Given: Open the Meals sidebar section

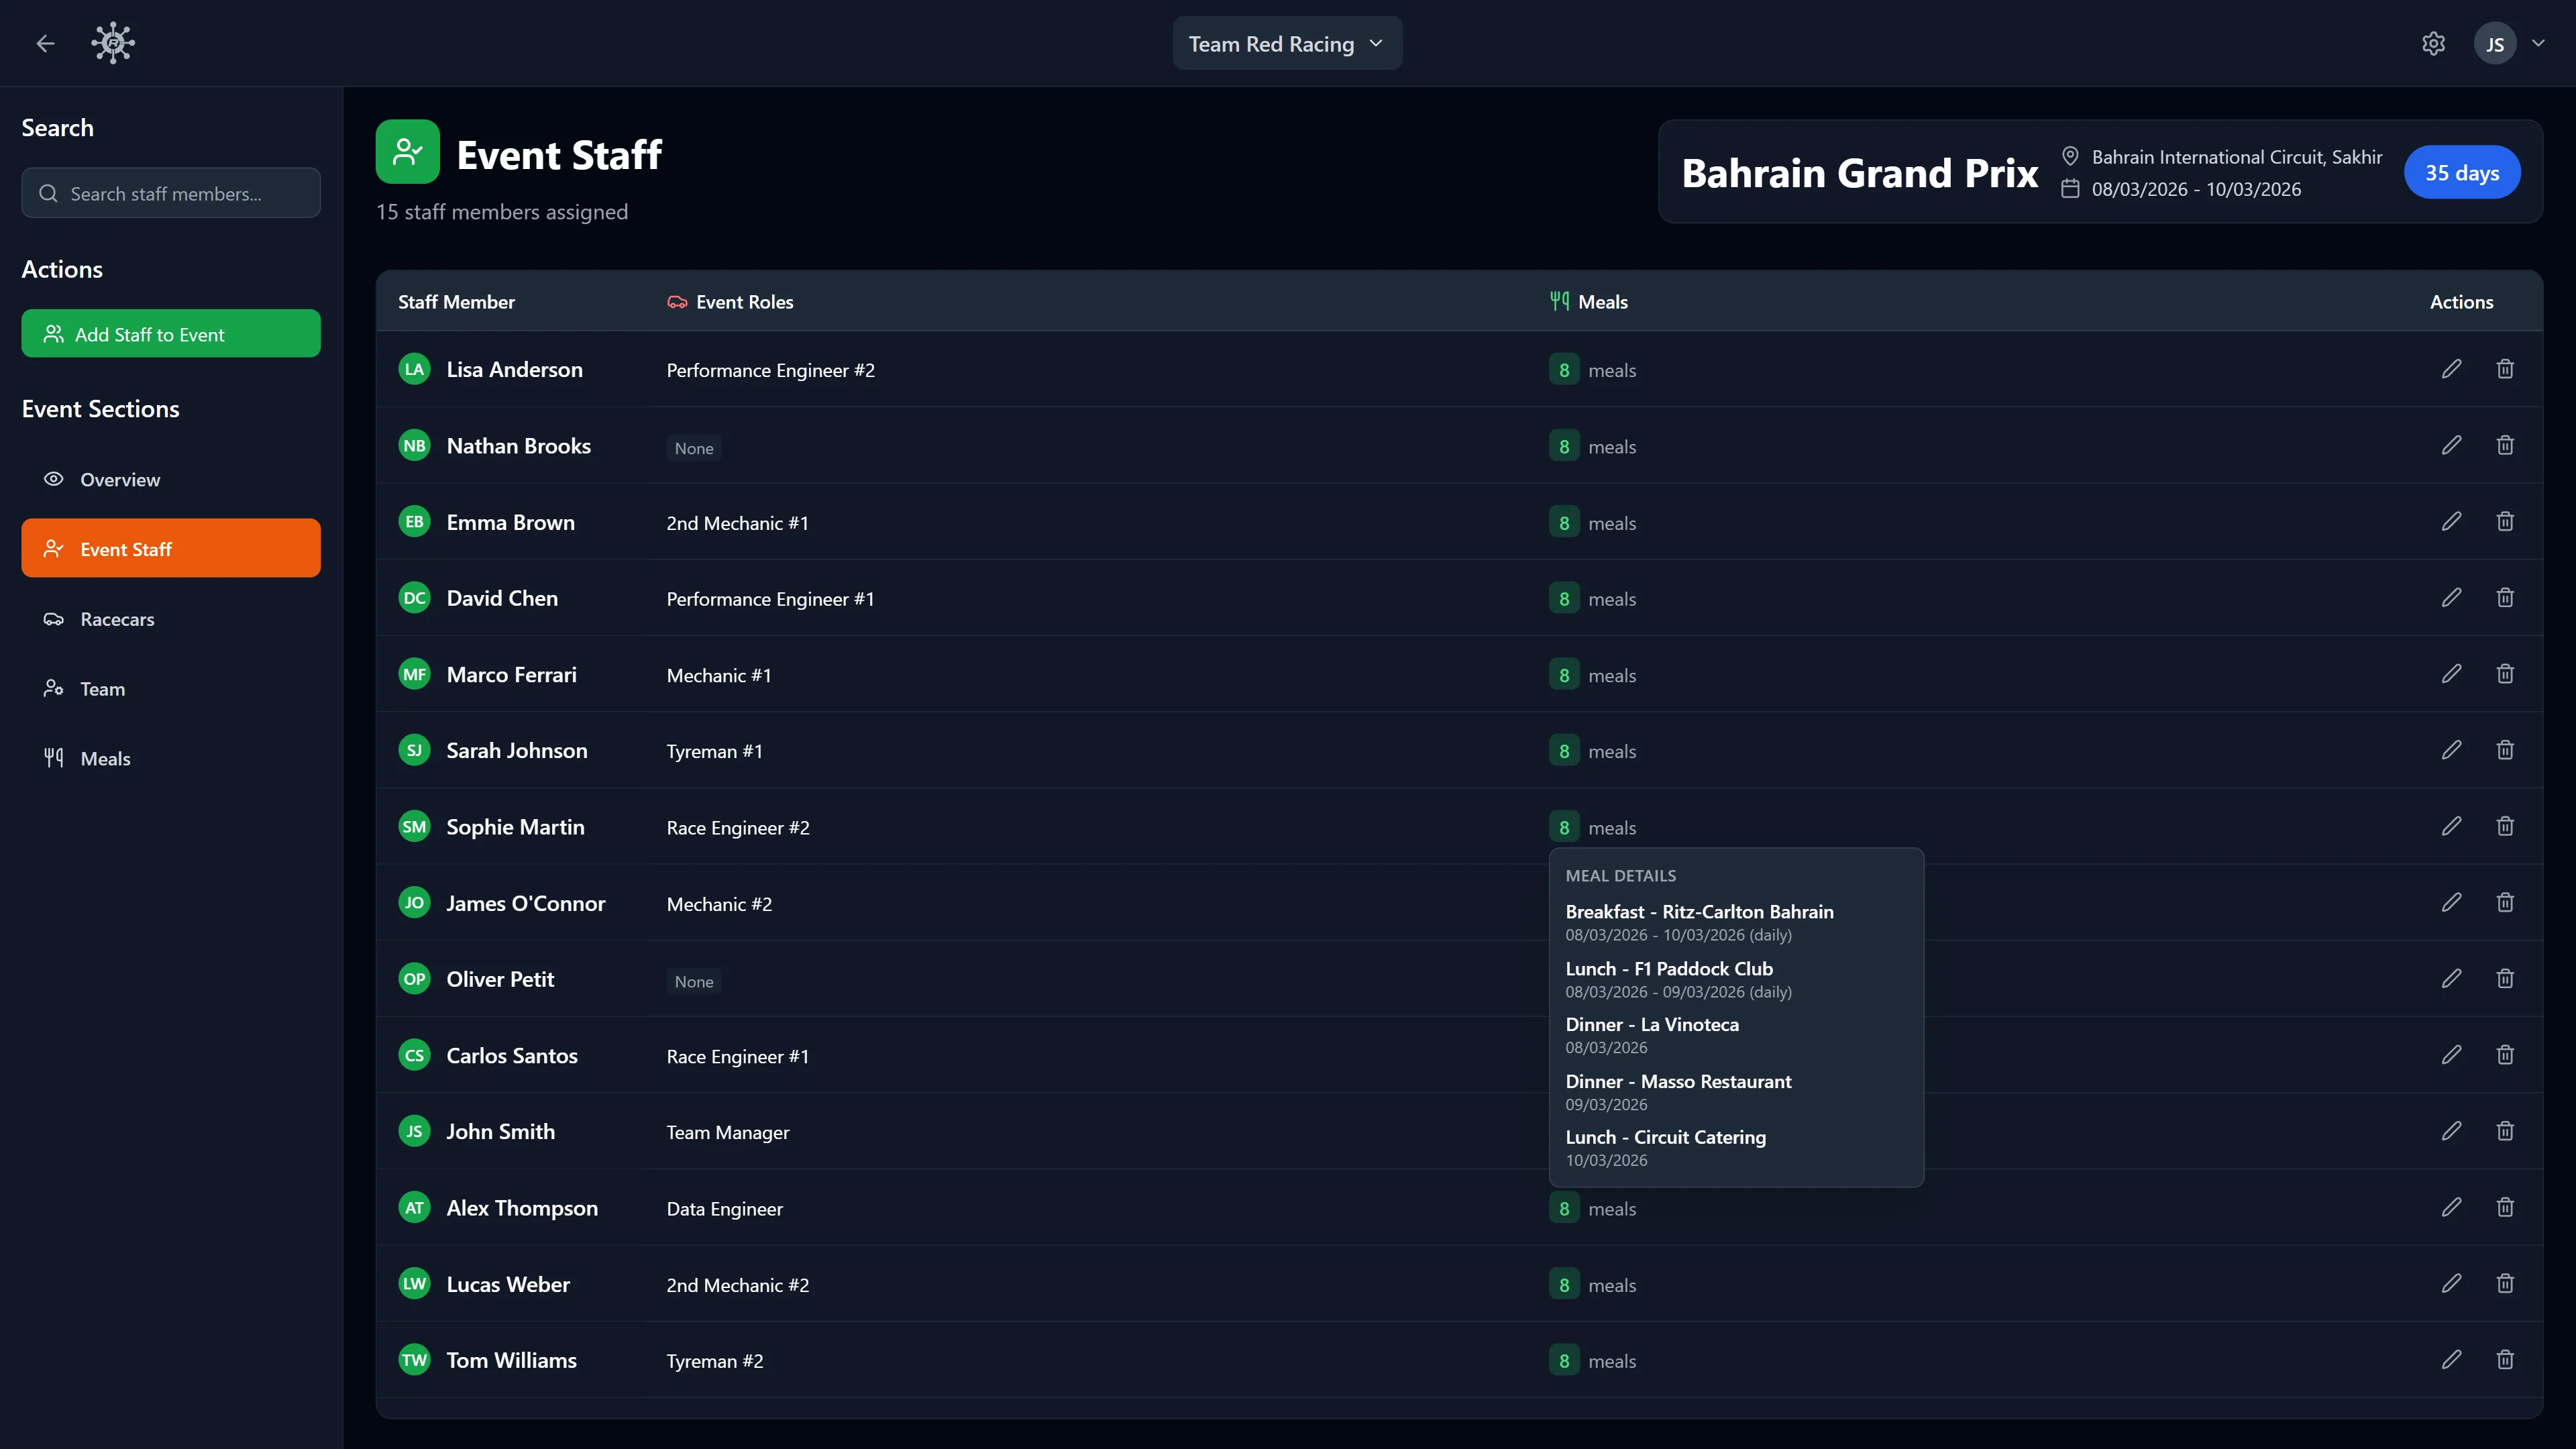Looking at the screenshot, I should pos(105,759).
